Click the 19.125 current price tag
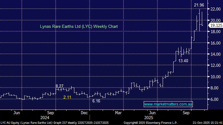Screen dimensions: 223x125 pos(216,25)
